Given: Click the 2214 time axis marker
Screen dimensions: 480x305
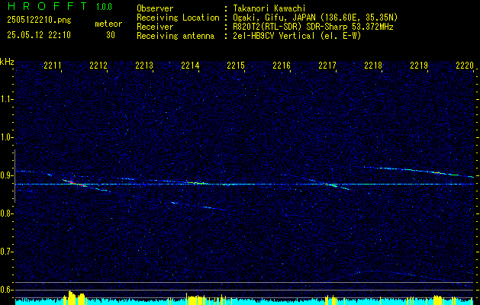Looking at the screenshot, I should point(190,66).
